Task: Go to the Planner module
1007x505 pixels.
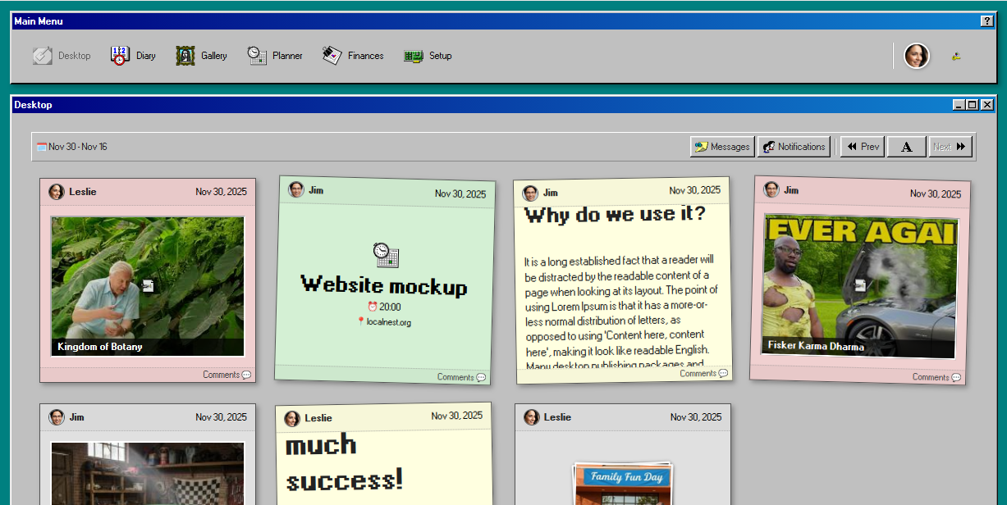Action: tap(276, 56)
